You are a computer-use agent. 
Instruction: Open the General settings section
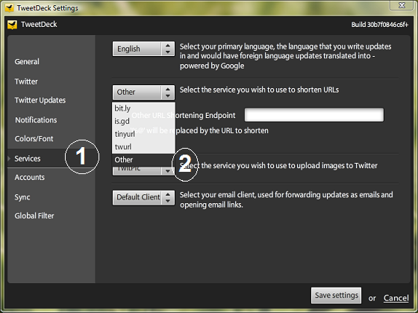pos(27,62)
